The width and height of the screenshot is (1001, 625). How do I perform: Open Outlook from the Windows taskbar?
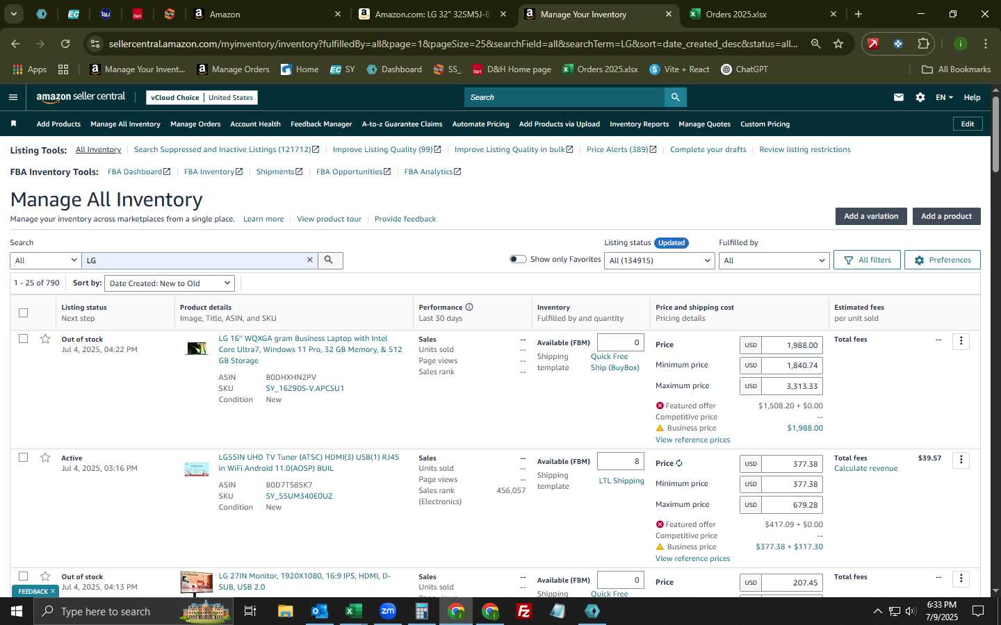tap(319, 611)
